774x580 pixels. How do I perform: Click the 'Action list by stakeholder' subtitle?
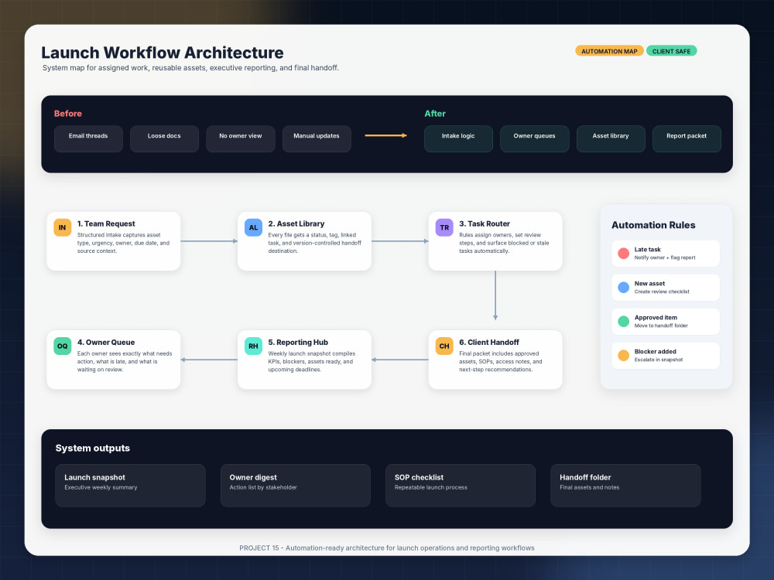pos(263,487)
